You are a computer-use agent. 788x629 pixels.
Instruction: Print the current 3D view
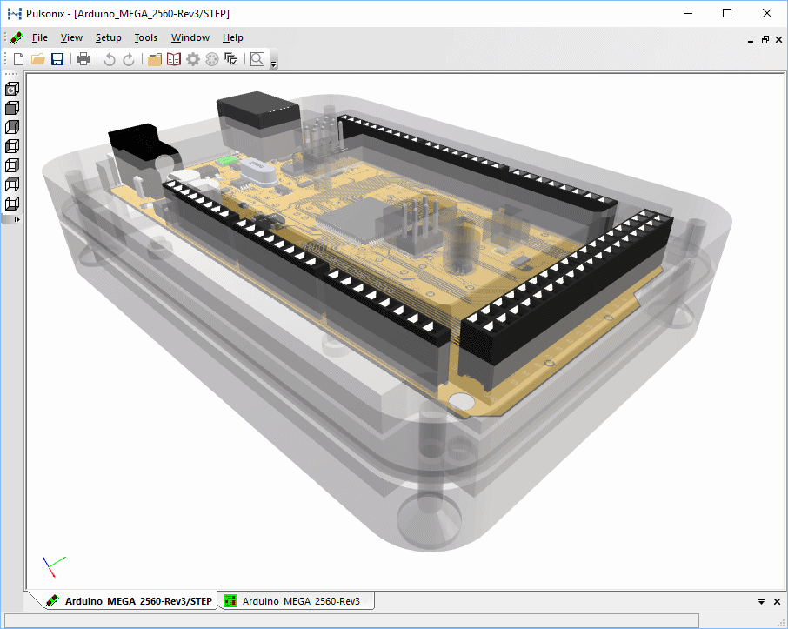pos(83,59)
